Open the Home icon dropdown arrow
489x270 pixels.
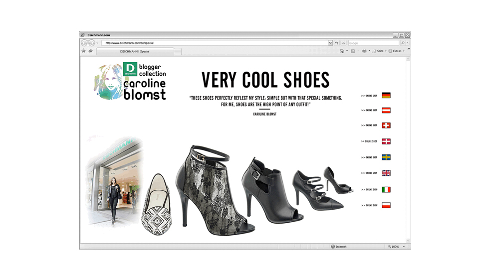point(347,51)
